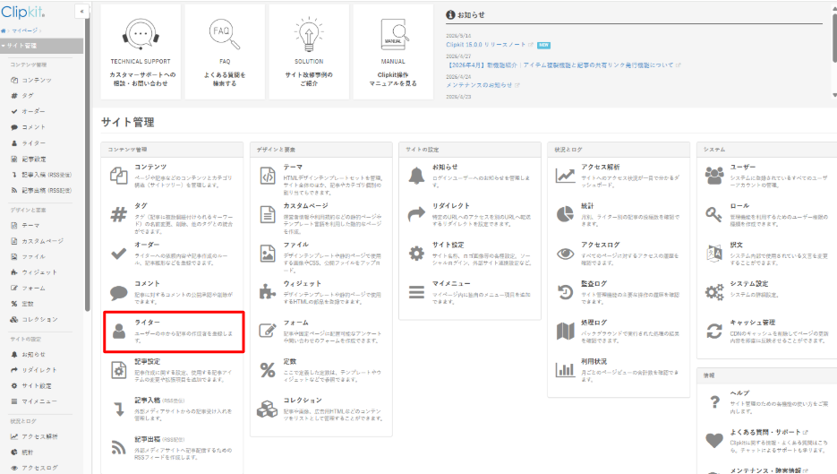Click the Clipkit logo
837x474 pixels.
click(x=23, y=12)
